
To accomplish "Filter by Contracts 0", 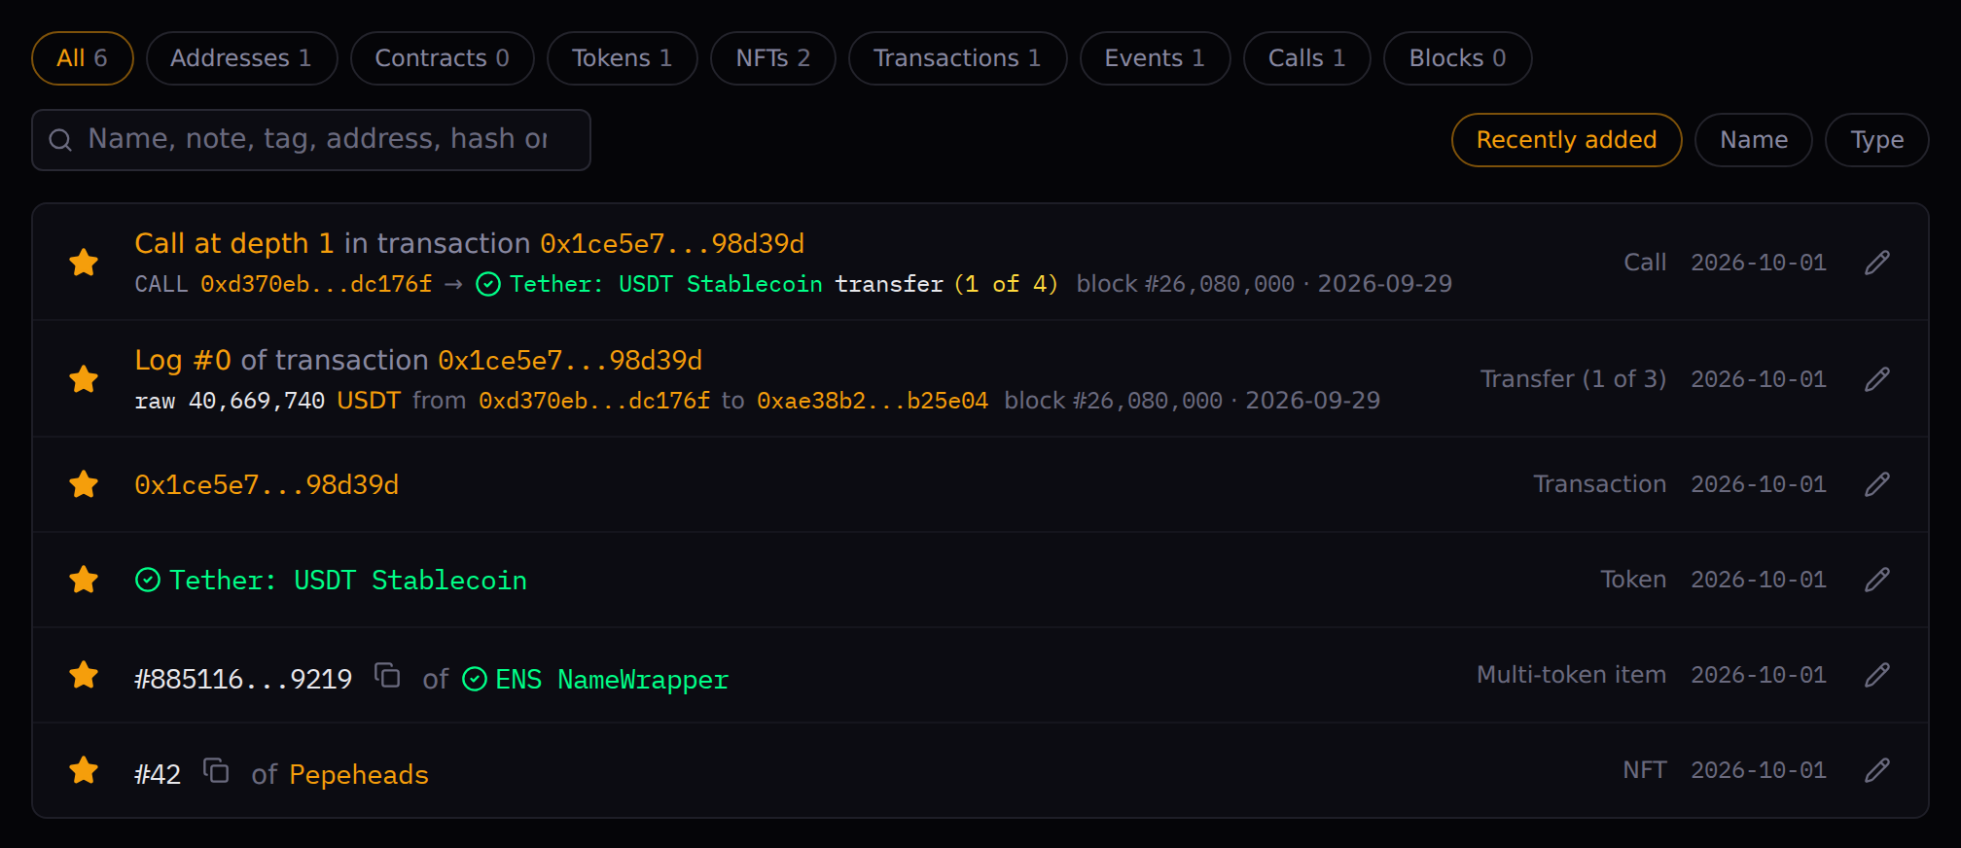I will click(443, 58).
